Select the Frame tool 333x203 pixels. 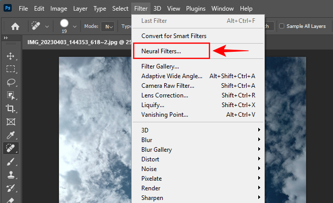[x=11, y=122]
